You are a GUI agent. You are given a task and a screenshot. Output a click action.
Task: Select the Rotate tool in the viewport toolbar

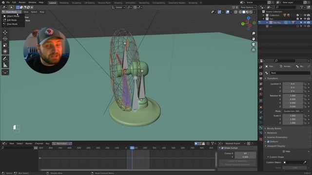coord(5,38)
